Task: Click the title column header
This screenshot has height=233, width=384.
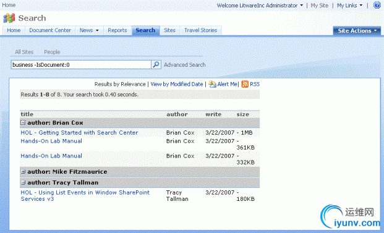Action: coord(27,114)
